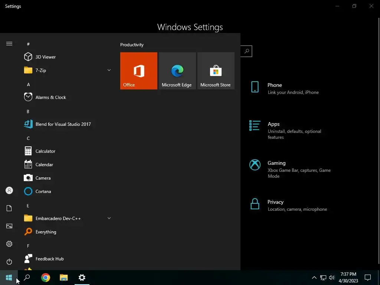This screenshot has height=285, width=380.
Task: Open the clock showing 7:37 PM
Action: (348, 278)
